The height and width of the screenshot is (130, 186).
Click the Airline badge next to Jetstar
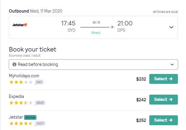(x=30, y=117)
